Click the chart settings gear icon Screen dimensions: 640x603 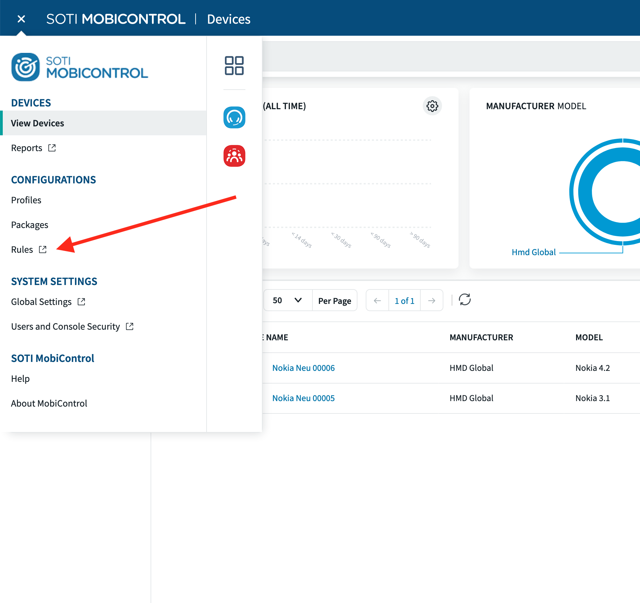(432, 106)
